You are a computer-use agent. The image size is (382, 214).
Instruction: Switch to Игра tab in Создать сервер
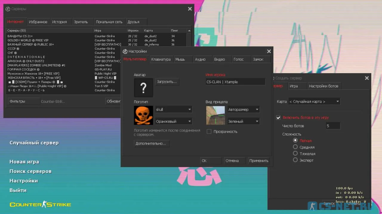[297, 86]
